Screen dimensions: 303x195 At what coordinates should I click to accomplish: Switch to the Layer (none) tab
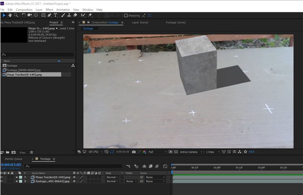140,23
